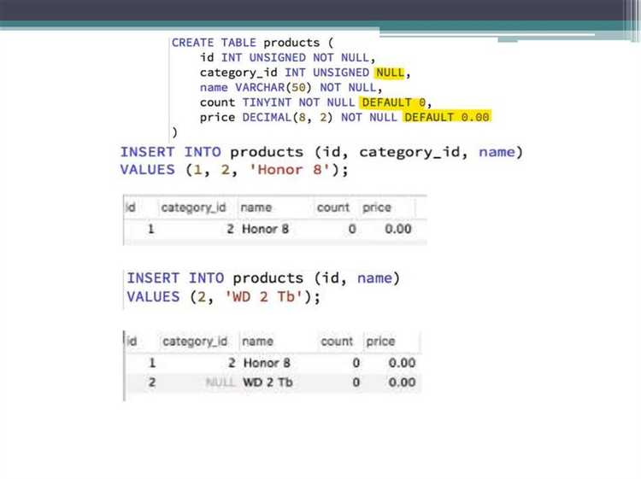Click the category_id header of the two-row grid
This screenshot has width=641, height=479.
pos(195,342)
